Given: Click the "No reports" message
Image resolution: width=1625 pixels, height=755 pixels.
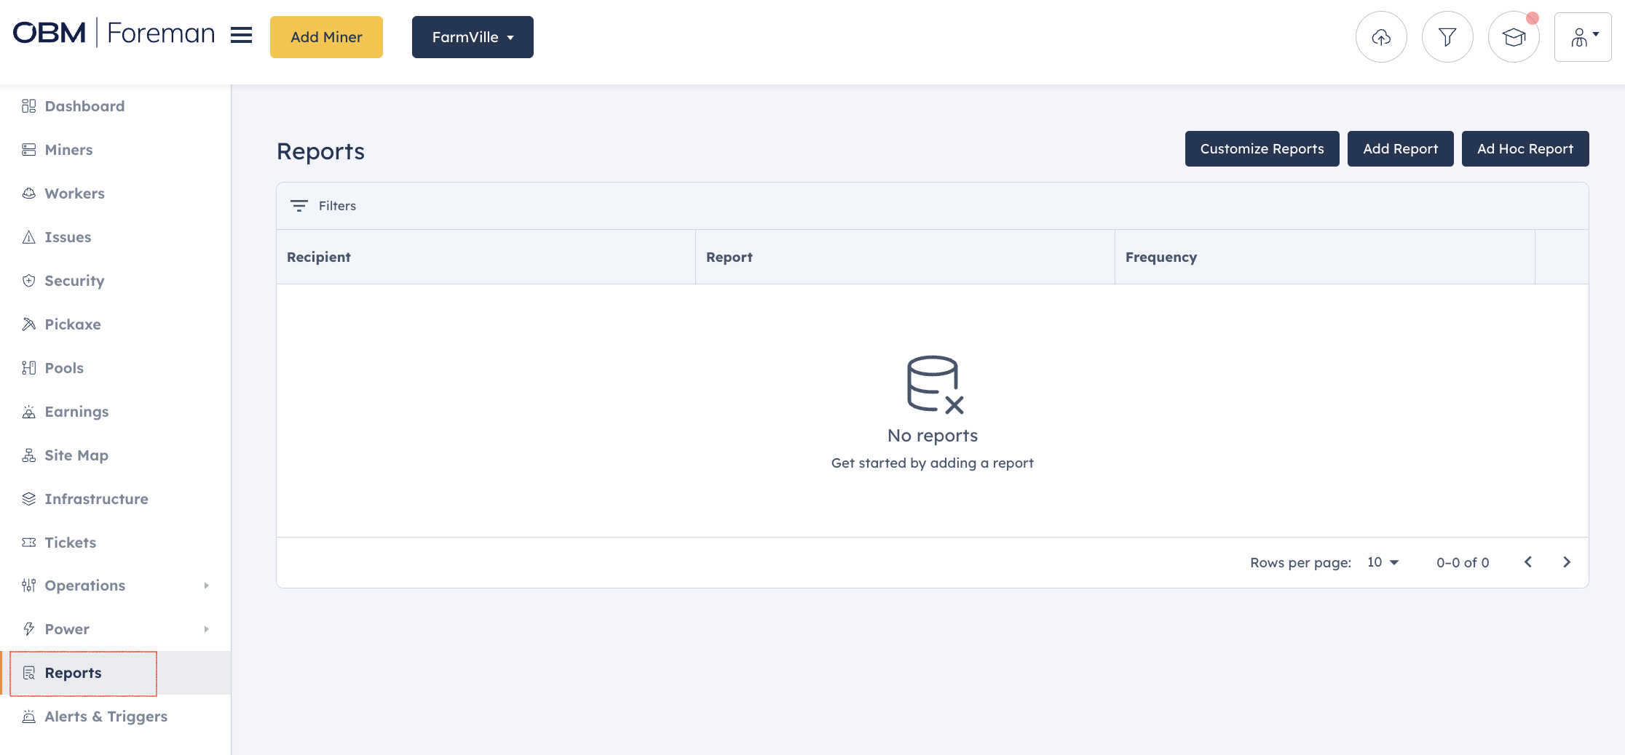Looking at the screenshot, I should [x=933, y=436].
